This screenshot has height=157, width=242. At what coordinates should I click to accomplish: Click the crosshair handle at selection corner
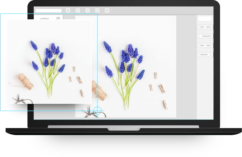(98, 111)
